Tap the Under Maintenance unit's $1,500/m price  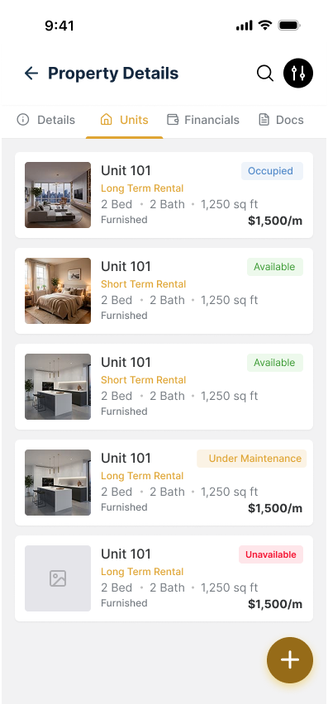pos(275,508)
